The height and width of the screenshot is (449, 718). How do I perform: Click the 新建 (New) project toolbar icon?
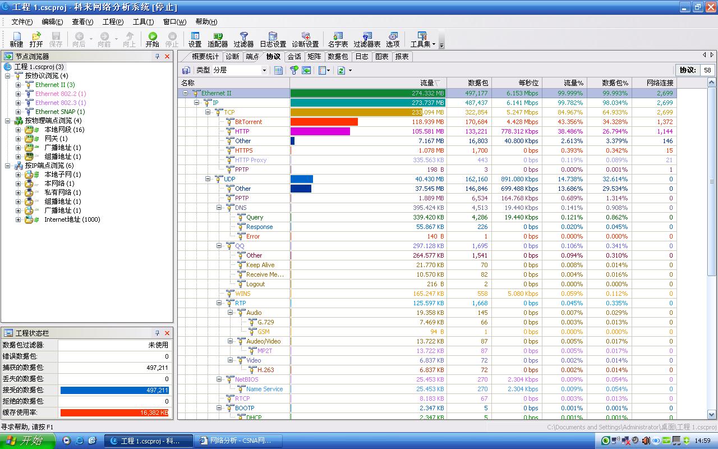click(16, 39)
